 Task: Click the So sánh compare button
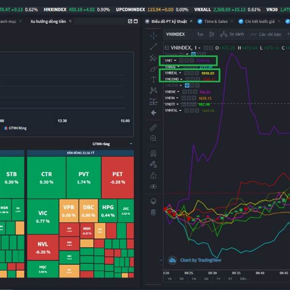pos(232,34)
